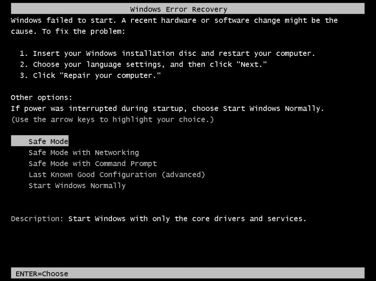The height and width of the screenshot is (281, 376).
Task: Click the "To fix the problem:" text
Action: [84, 31]
